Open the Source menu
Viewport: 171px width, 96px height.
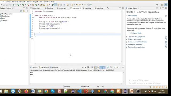(8, 2)
